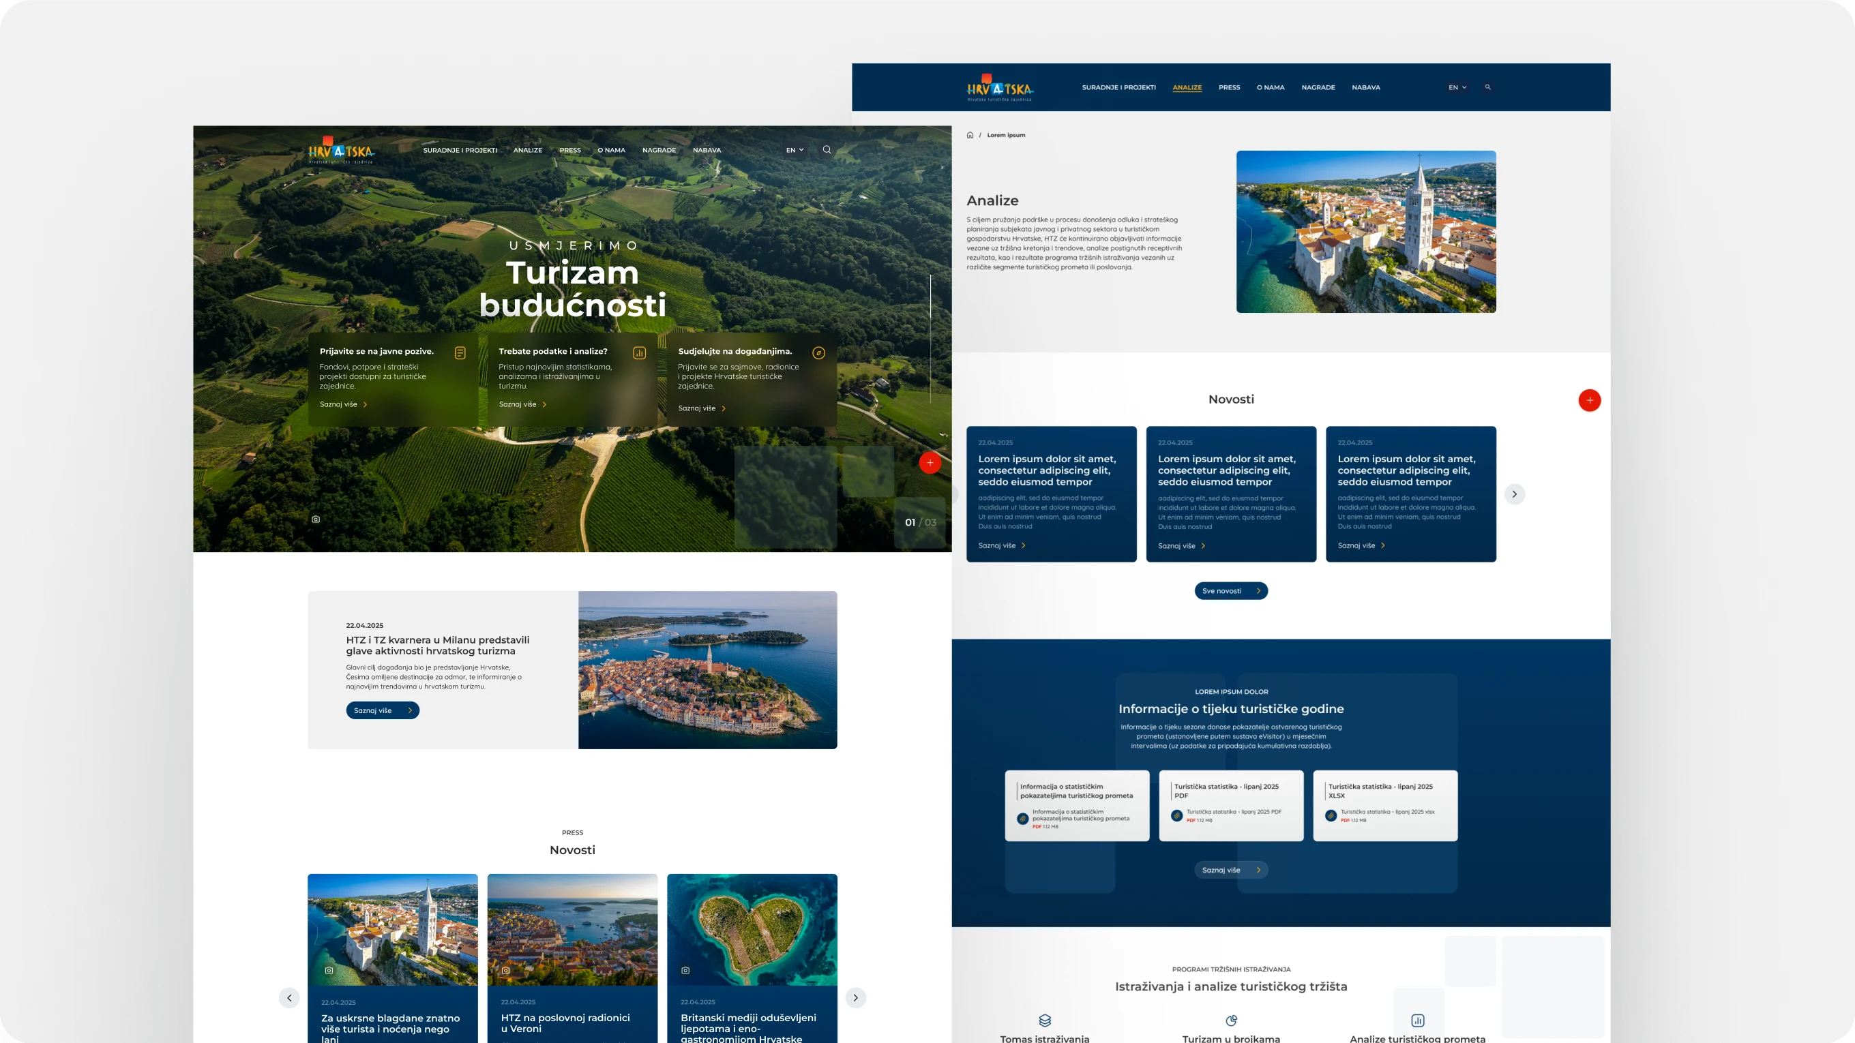Click the 01/03 slide progress indicator

[919, 522]
